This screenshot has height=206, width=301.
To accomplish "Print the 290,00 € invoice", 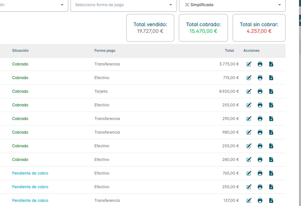I will tap(260, 119).
